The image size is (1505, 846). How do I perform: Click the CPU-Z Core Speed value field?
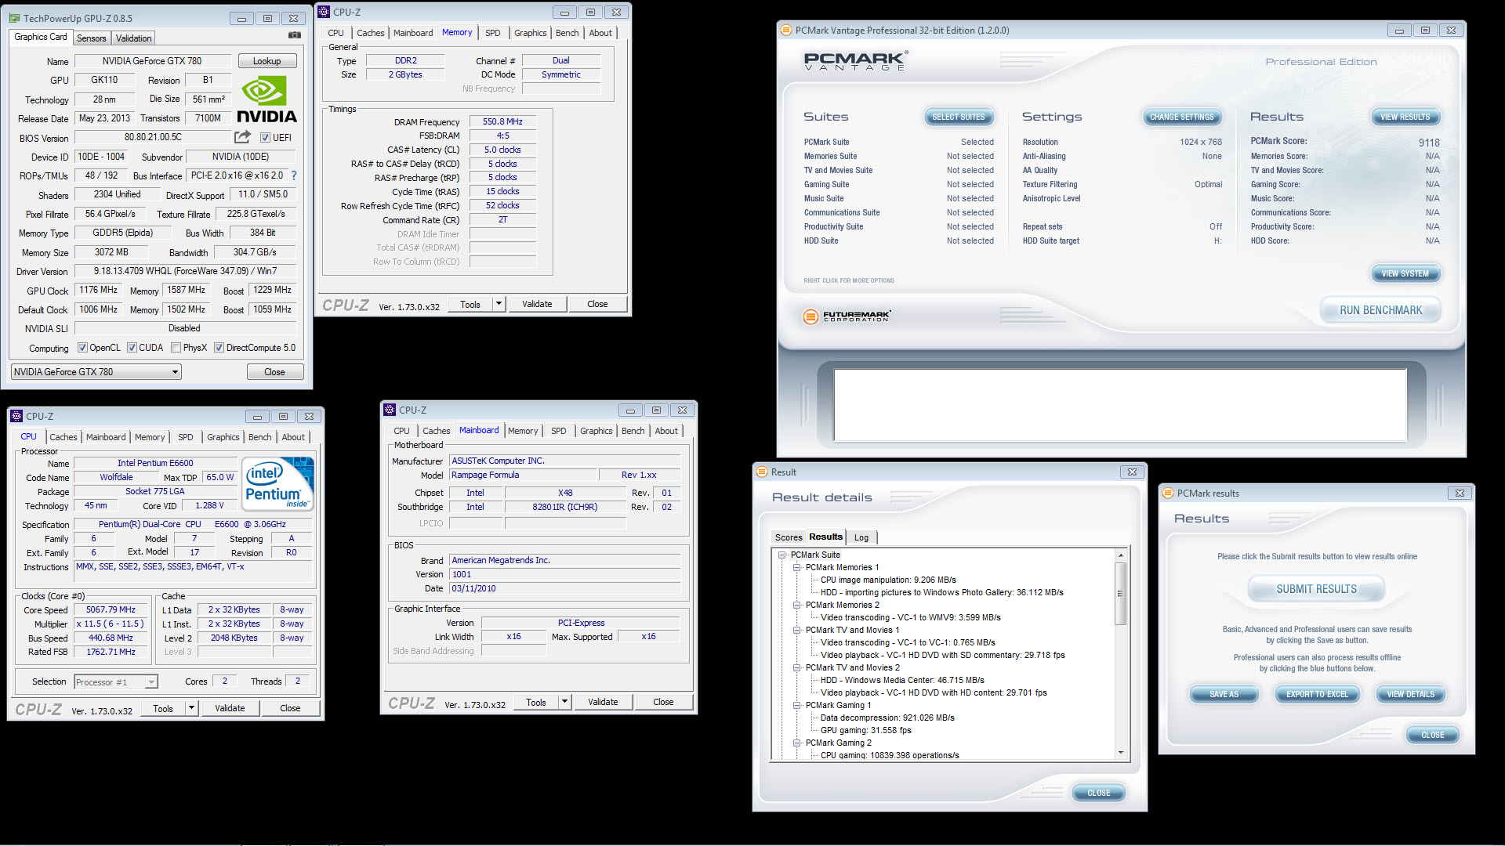coord(111,609)
